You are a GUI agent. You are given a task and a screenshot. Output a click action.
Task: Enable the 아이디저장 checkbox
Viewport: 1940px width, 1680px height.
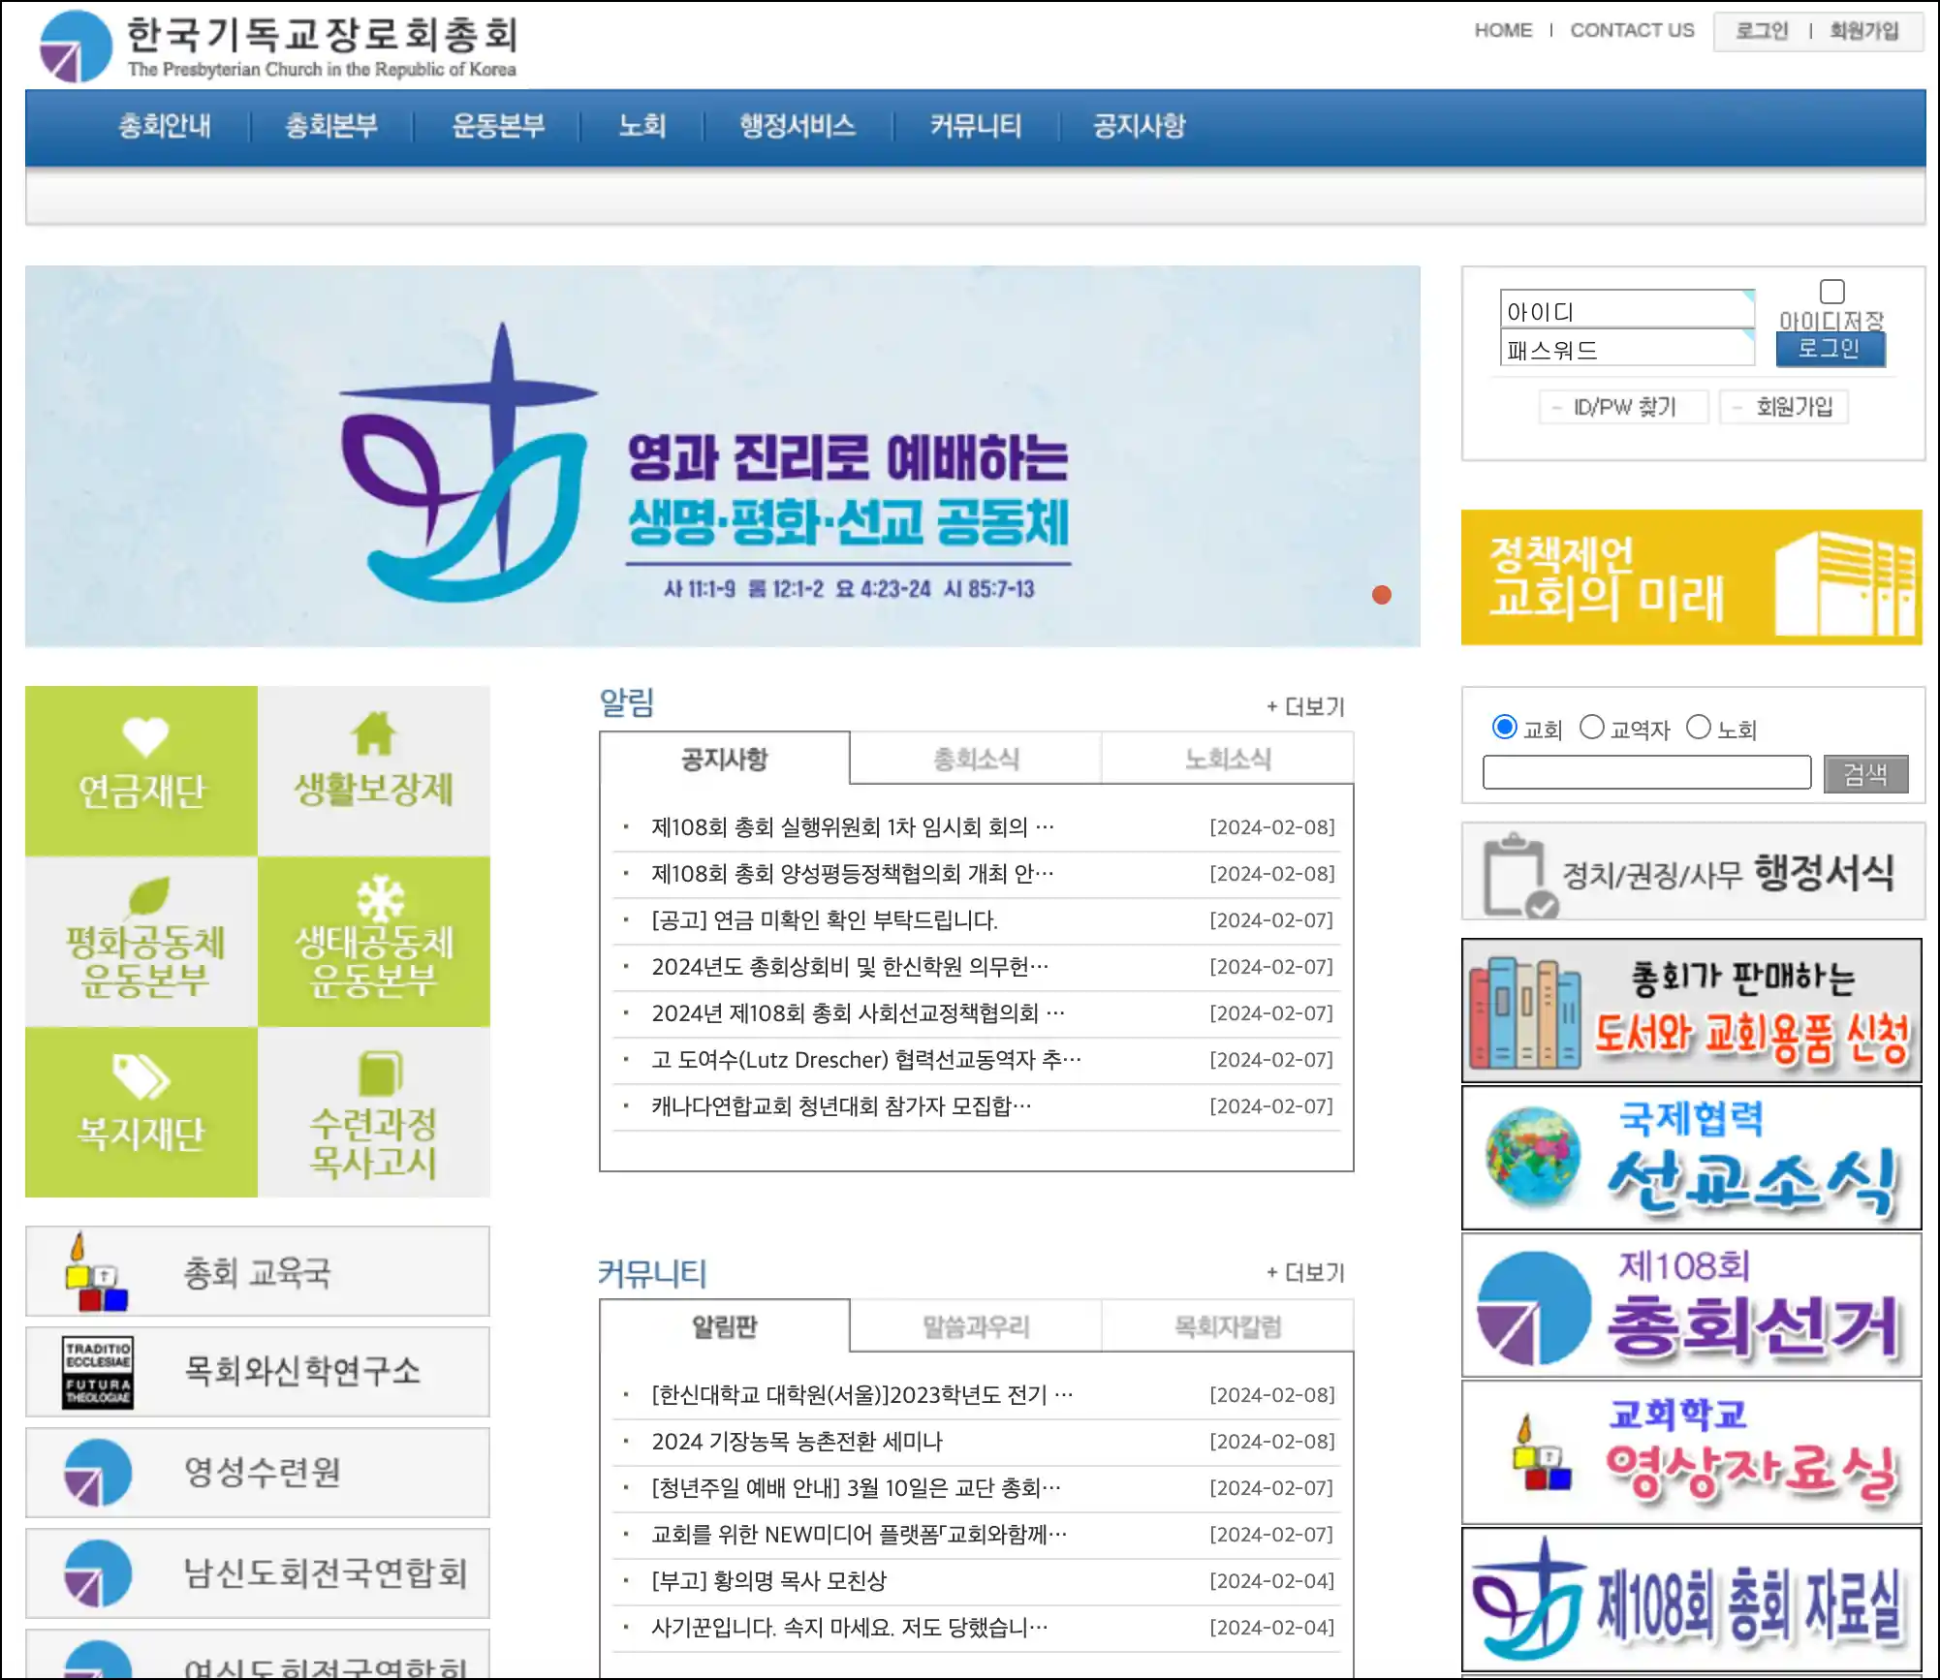1831,292
